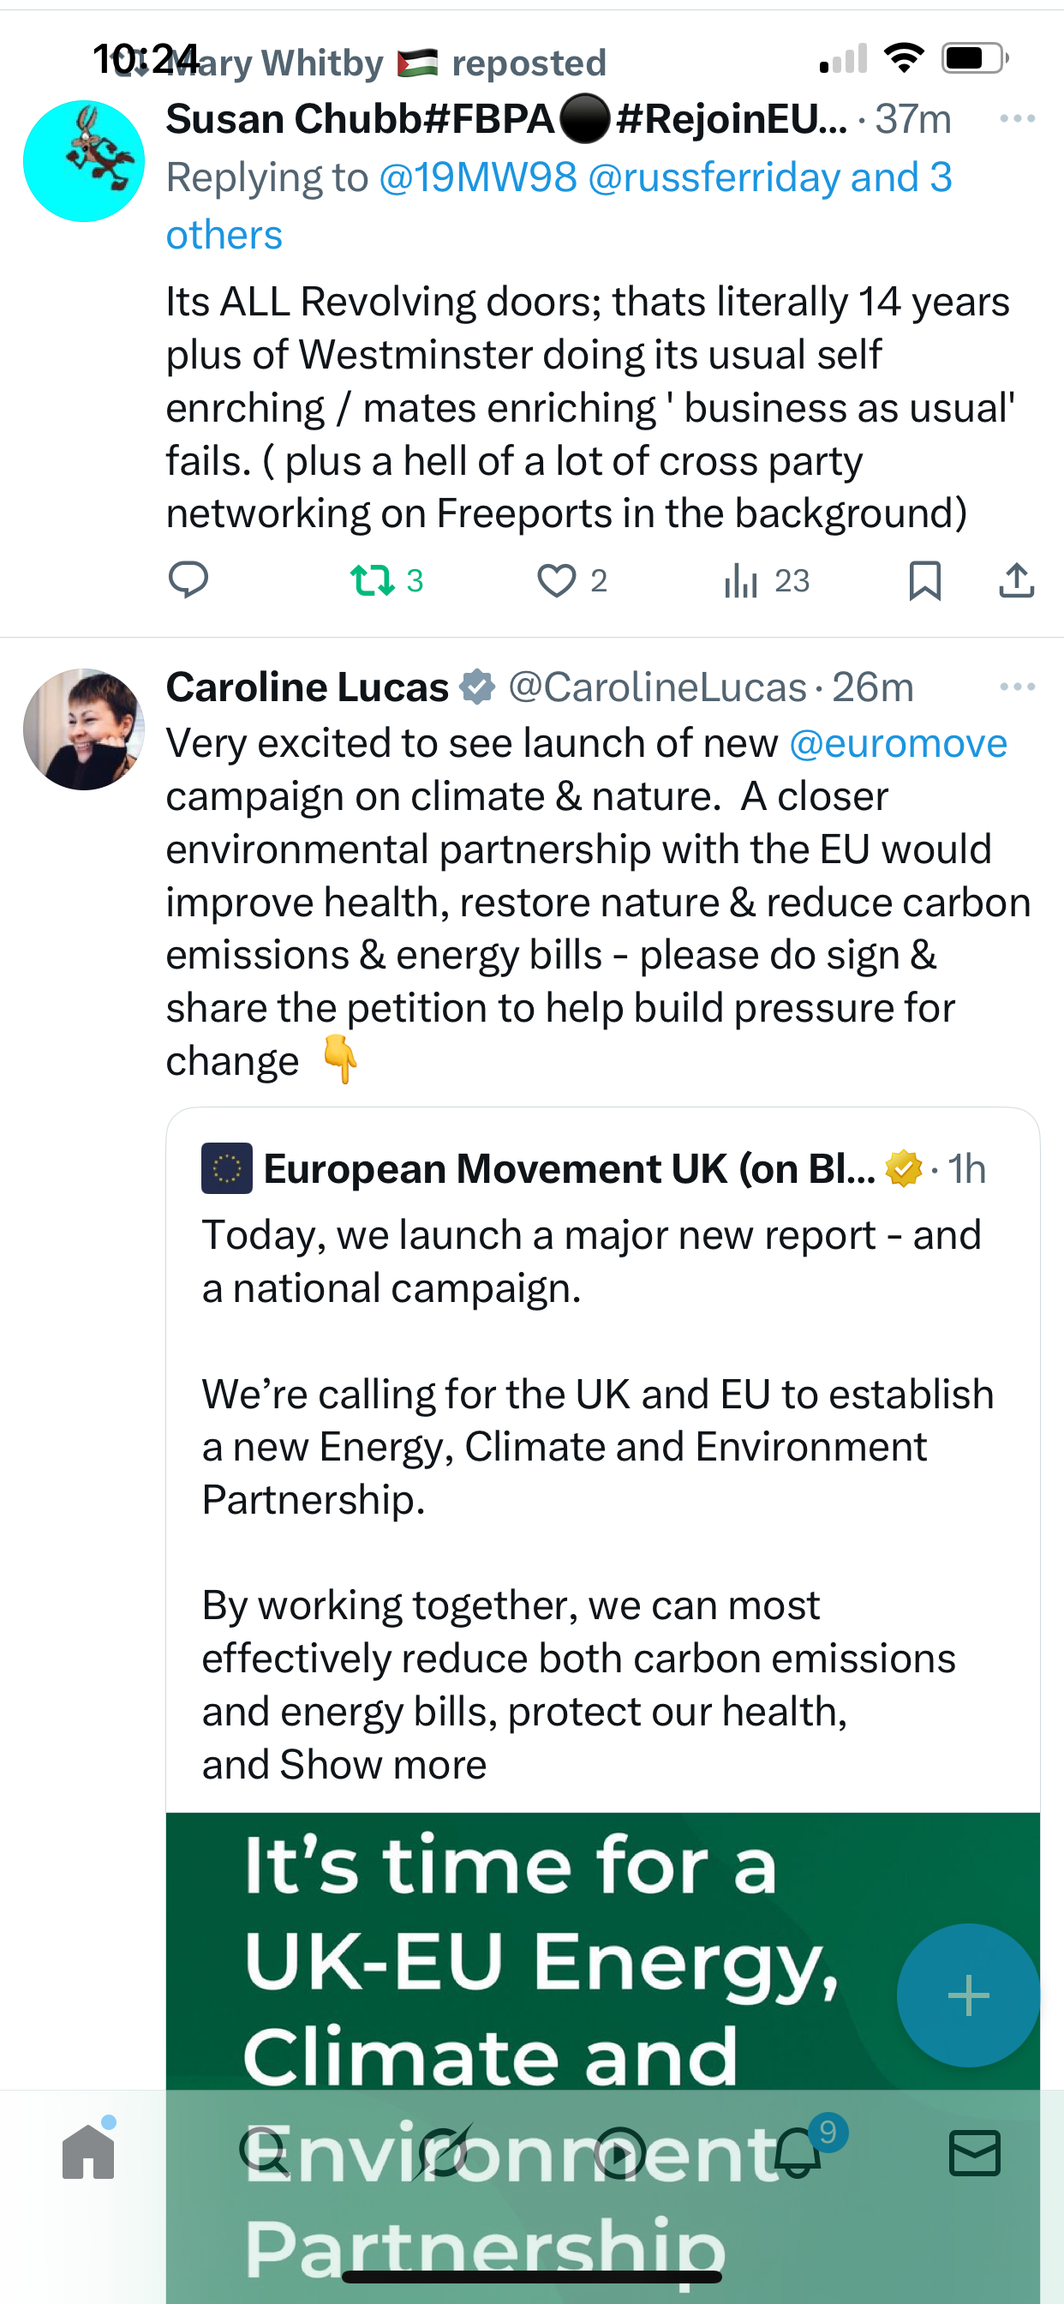
Task: Open more options on Susan Chubb's tweet
Action: click(x=1018, y=118)
